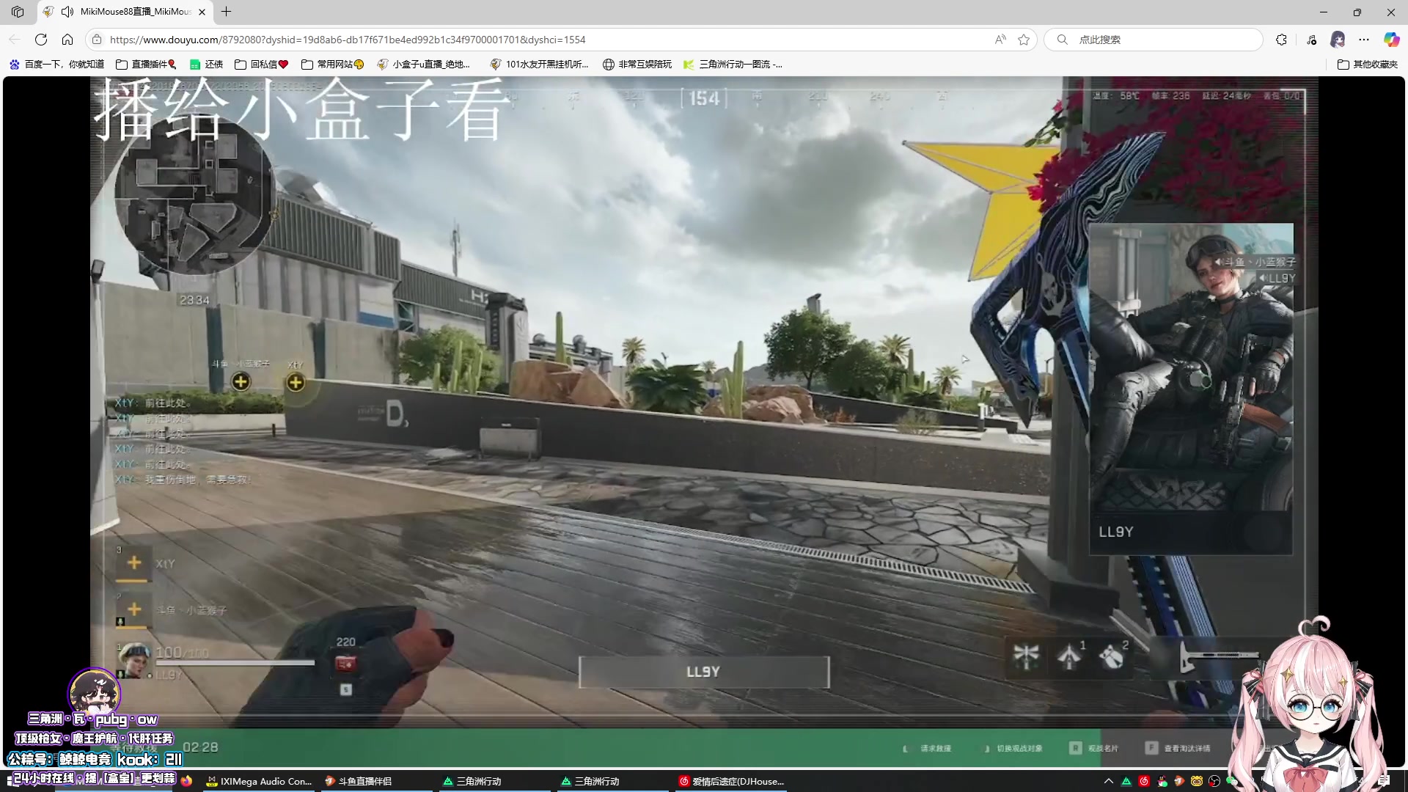The image size is (1408, 792).
Task: Click 小蓝猴子 squad slot plus icon
Action: (134, 609)
